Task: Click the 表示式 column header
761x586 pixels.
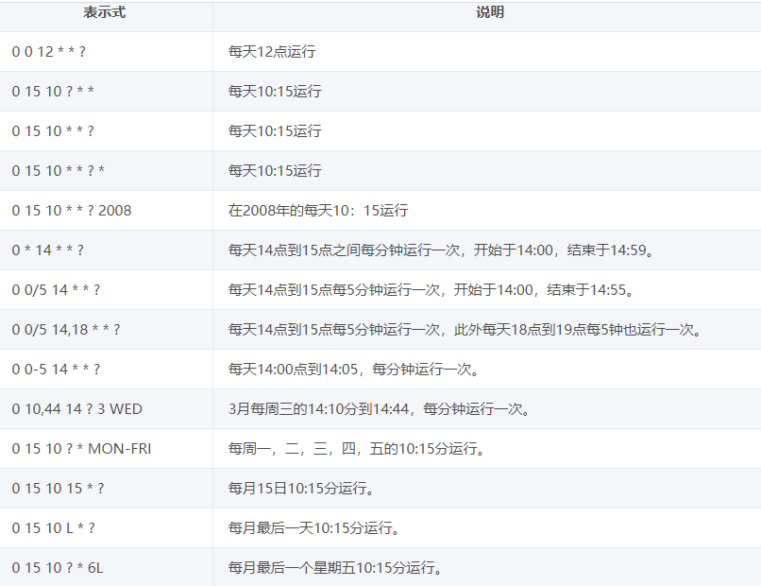Action: point(107,12)
